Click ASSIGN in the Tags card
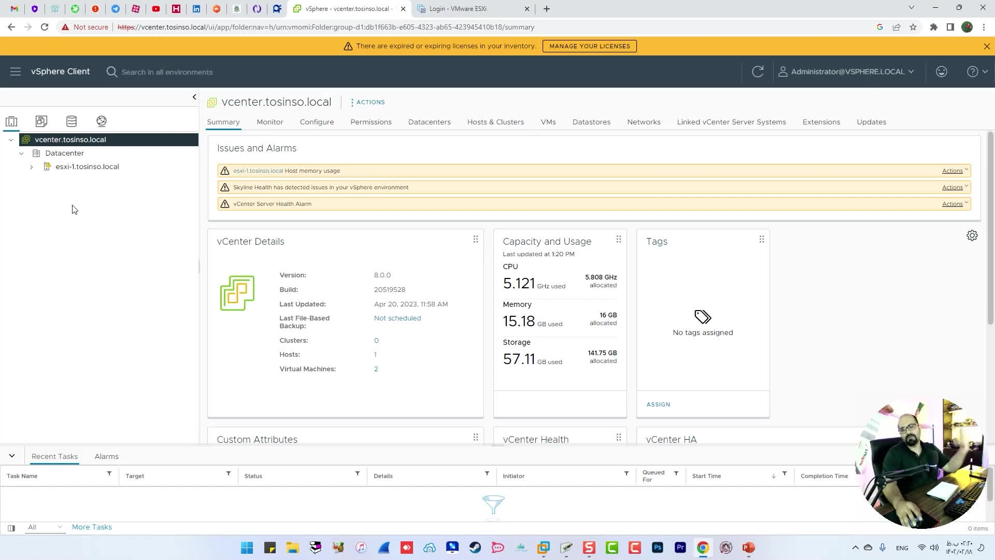Screen dimensions: 995x560 [x=658, y=404]
